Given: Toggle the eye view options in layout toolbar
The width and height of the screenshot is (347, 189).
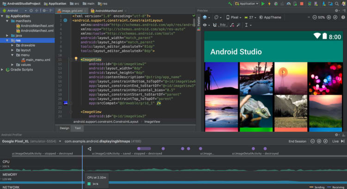Looking at the screenshot, I should click(204, 25).
